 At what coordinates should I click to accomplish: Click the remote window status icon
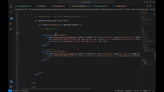[x=10, y=91]
